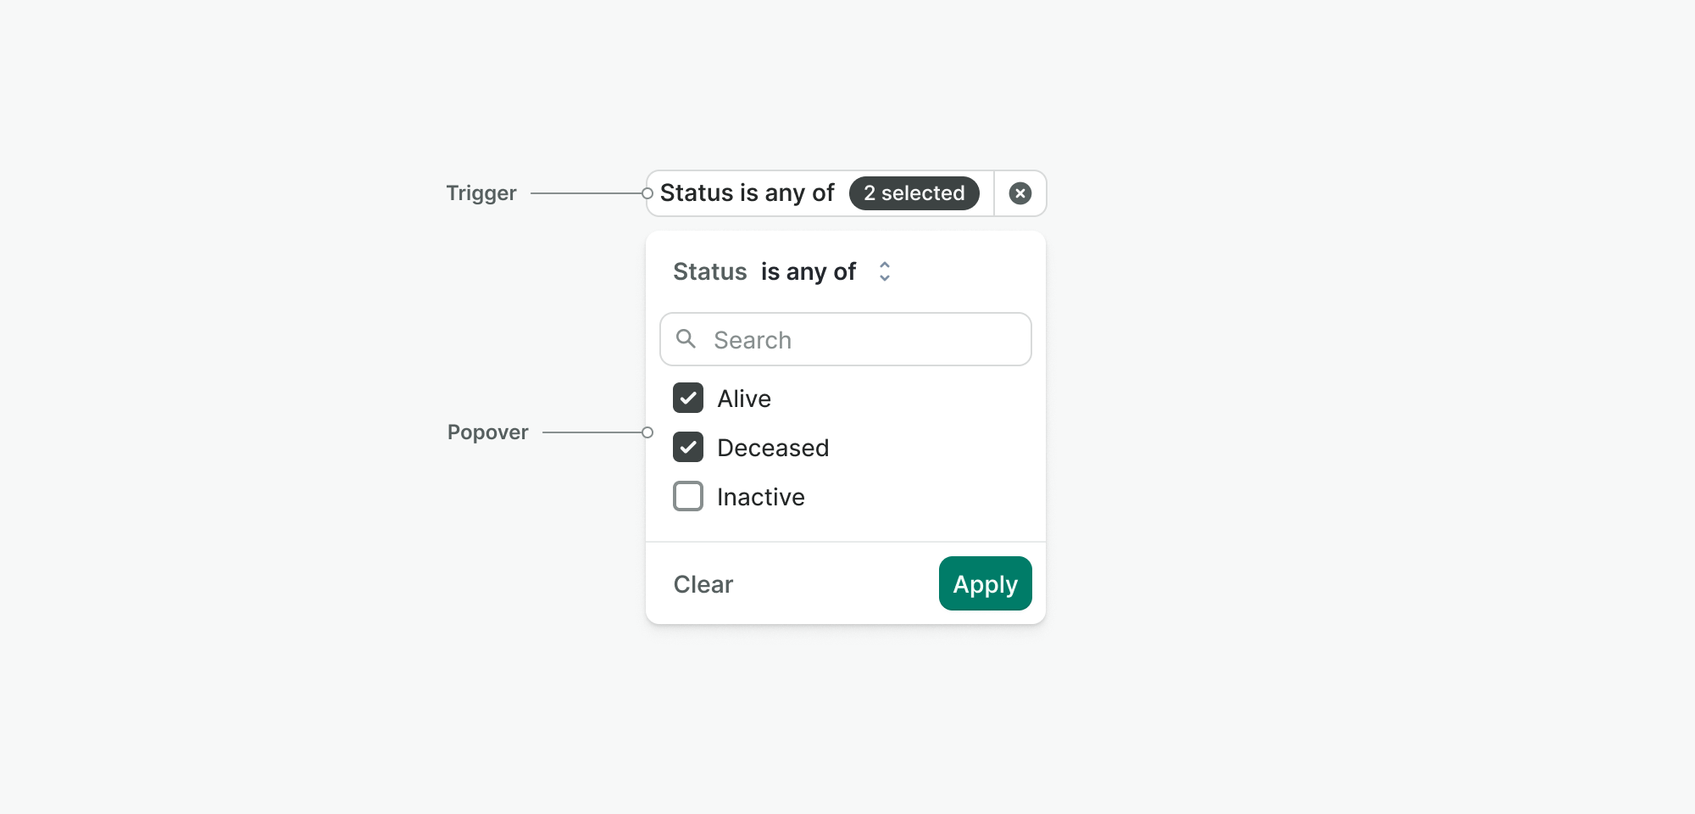Click the Apply button

click(x=986, y=583)
